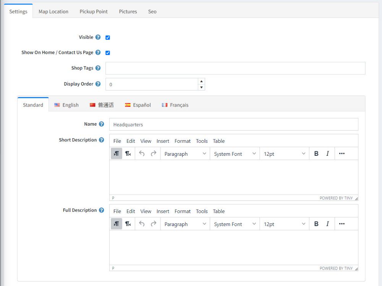Click POWERED BY TINY link under Full Description
The image size is (382, 286).
click(336, 268)
